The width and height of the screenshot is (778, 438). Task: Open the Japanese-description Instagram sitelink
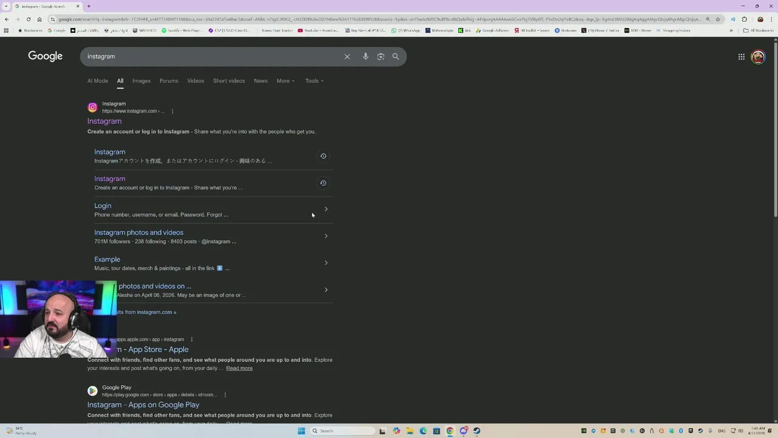[109, 152]
